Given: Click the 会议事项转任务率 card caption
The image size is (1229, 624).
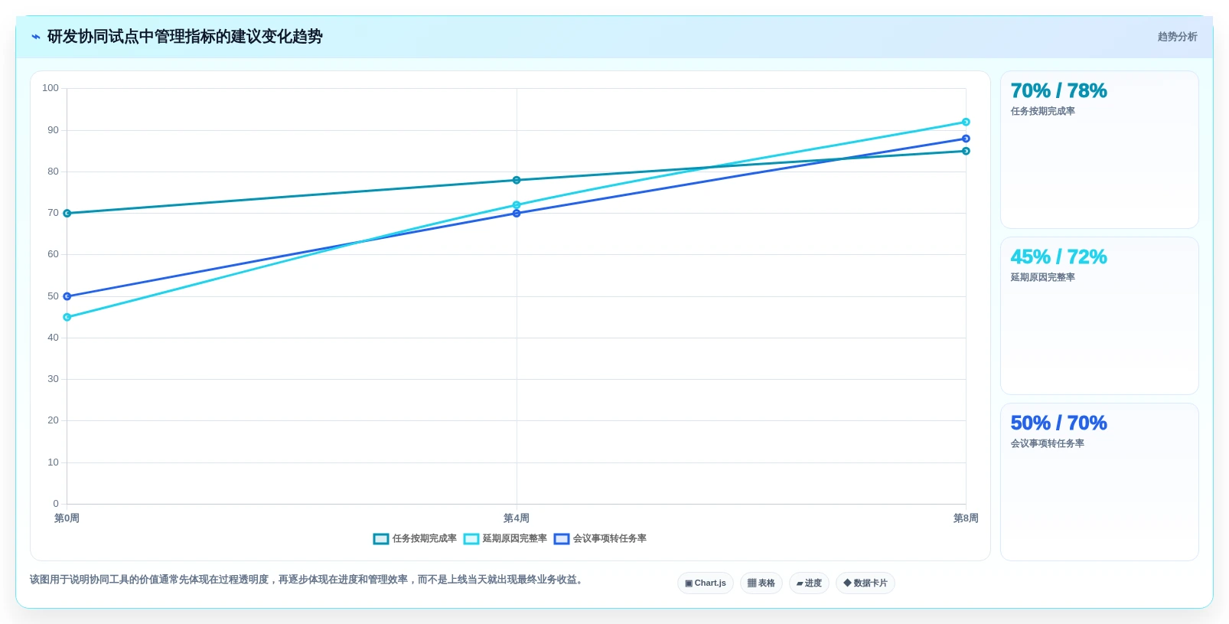Looking at the screenshot, I should (1047, 444).
